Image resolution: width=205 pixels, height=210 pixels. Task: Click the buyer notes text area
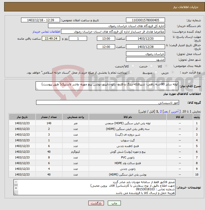tap(94, 187)
